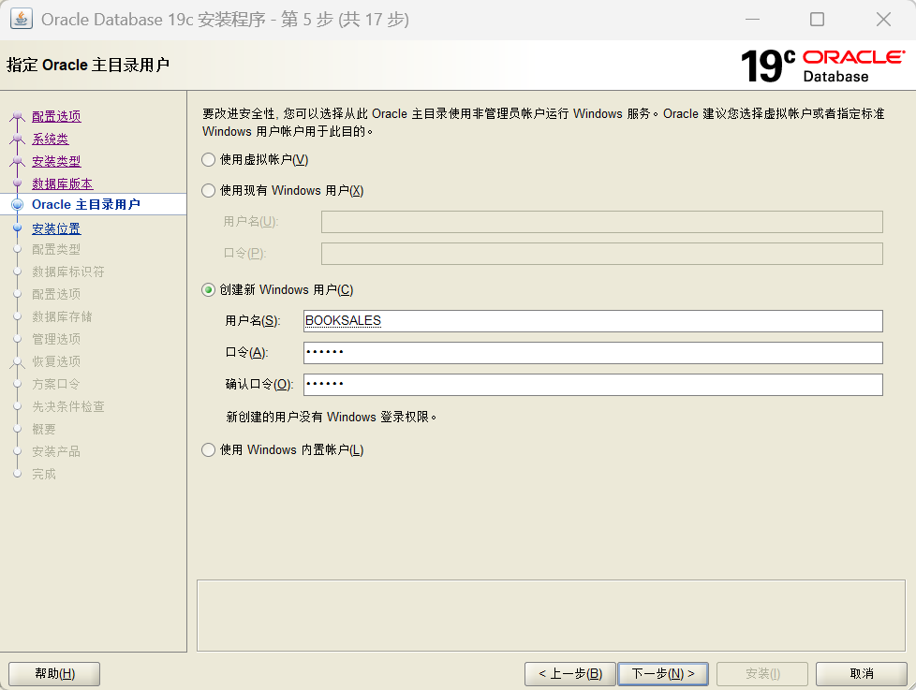Click the empty message panel at bottom
Screen dimensions: 916x690
point(551,615)
